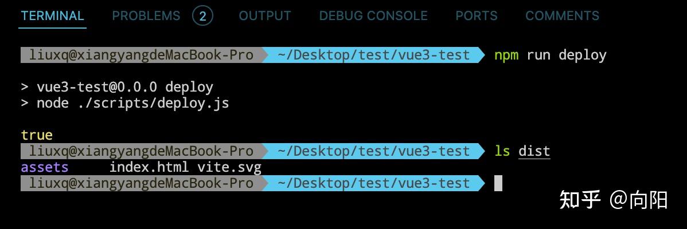This screenshot has width=687, height=229.
Task: Click the blue path segment on the ls prompt line
Action: coord(373,151)
